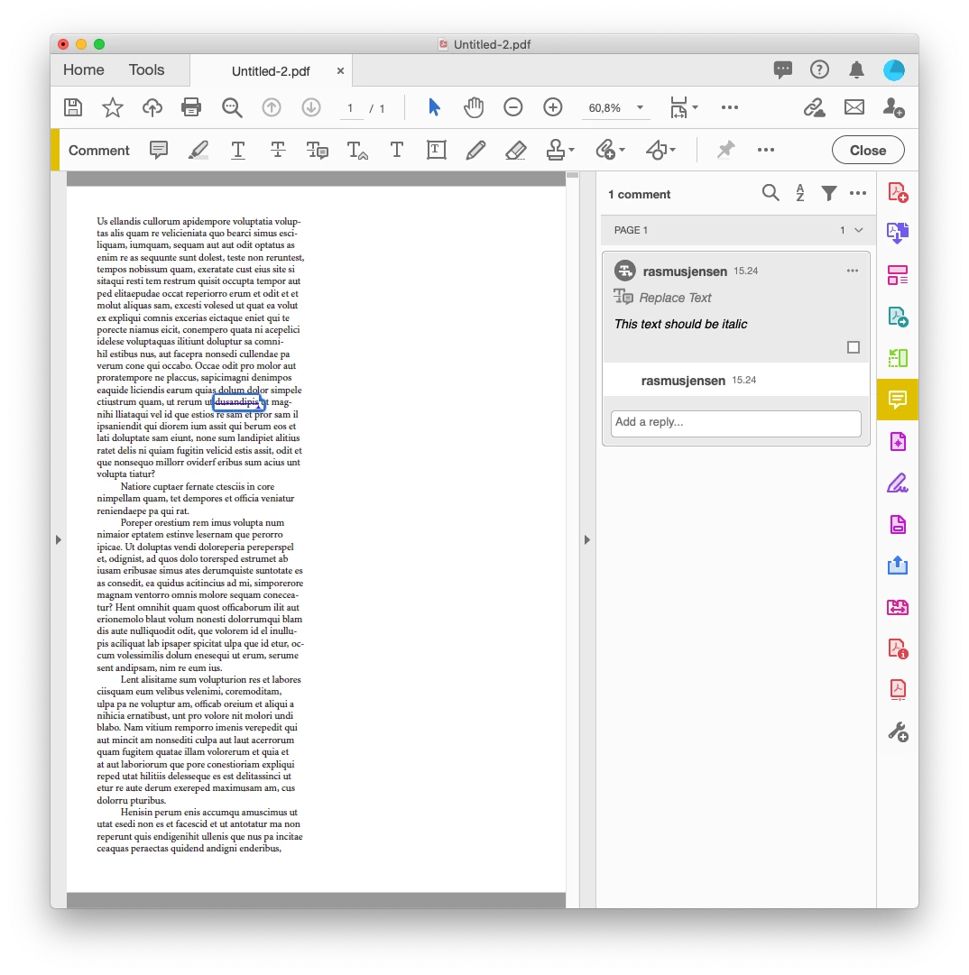This screenshot has height=975, width=969.
Task: Click the Add a reply field
Action: pyautogui.click(x=735, y=423)
